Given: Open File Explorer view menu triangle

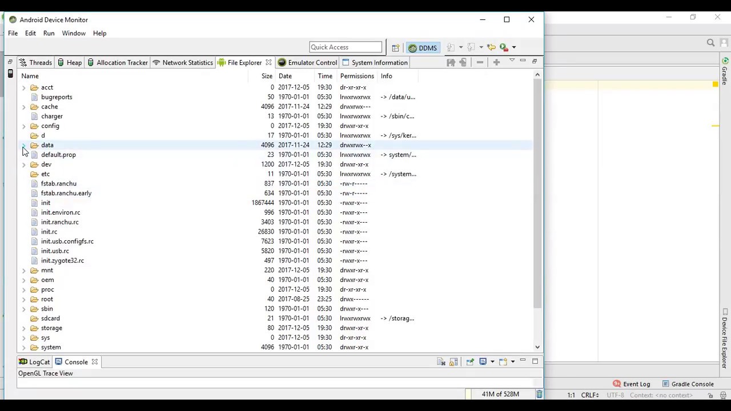Looking at the screenshot, I should pos(512,60).
